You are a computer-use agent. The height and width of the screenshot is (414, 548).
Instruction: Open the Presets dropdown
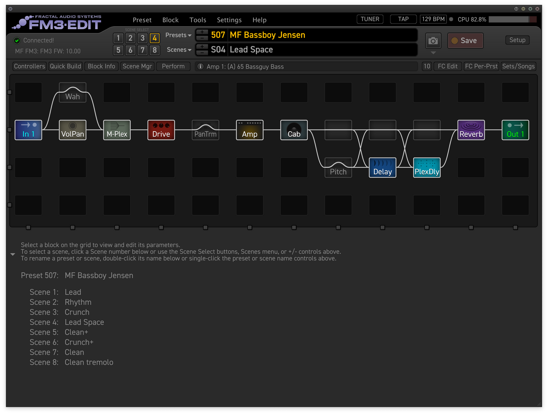click(178, 35)
